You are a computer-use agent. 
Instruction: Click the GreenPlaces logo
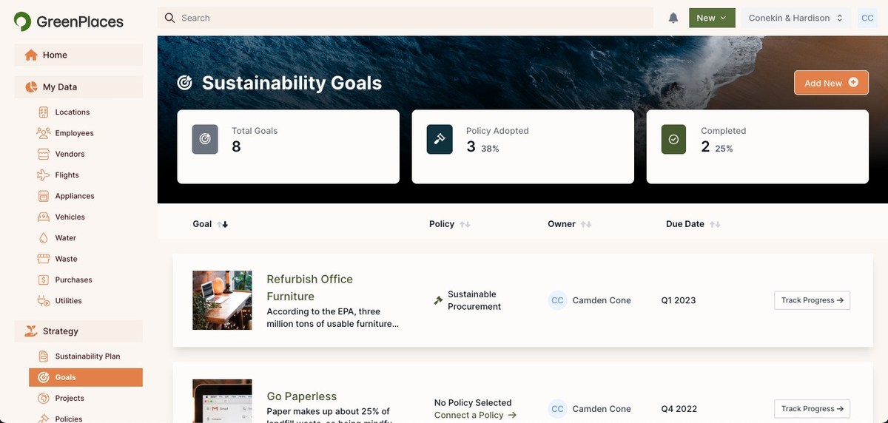69,21
